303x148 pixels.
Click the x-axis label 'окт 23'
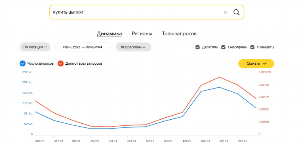(113, 141)
